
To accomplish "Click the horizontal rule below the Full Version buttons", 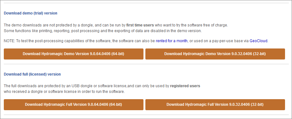I will pyautogui.click(x=146, y=115).
